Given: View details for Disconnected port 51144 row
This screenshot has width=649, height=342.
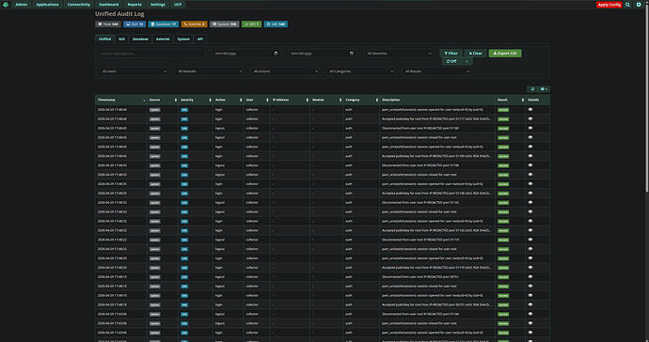Looking at the screenshot, I should click(530, 314).
